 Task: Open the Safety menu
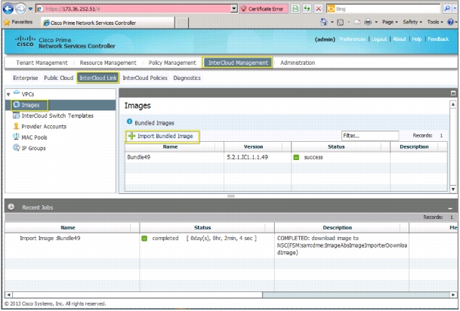(x=412, y=22)
